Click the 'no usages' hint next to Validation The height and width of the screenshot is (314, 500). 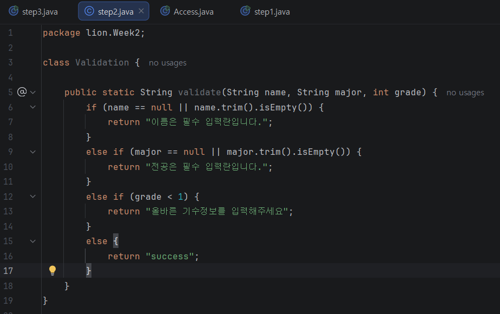(x=168, y=63)
